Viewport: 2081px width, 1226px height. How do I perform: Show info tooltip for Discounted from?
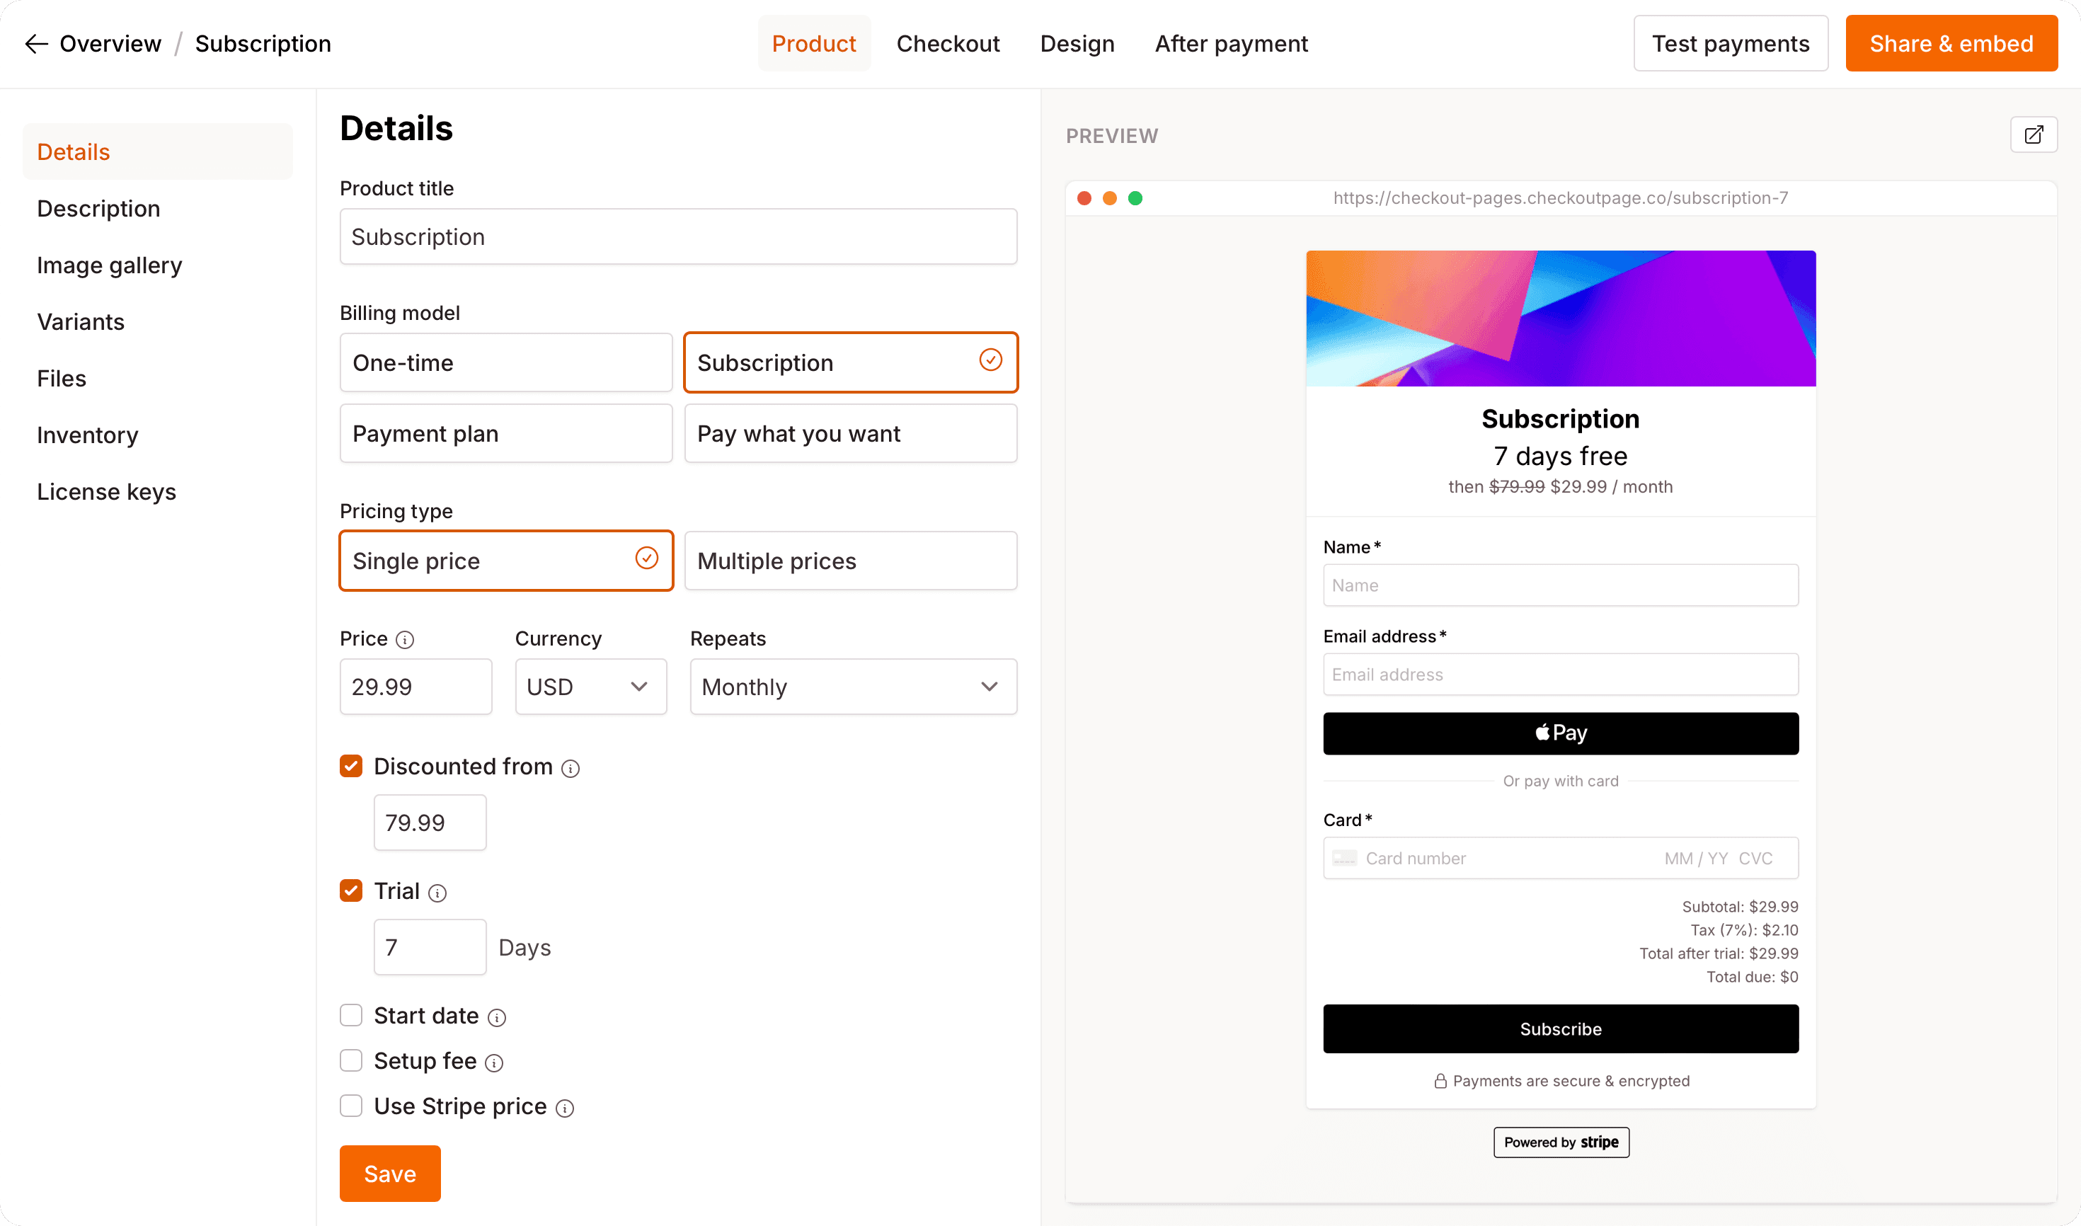point(571,768)
